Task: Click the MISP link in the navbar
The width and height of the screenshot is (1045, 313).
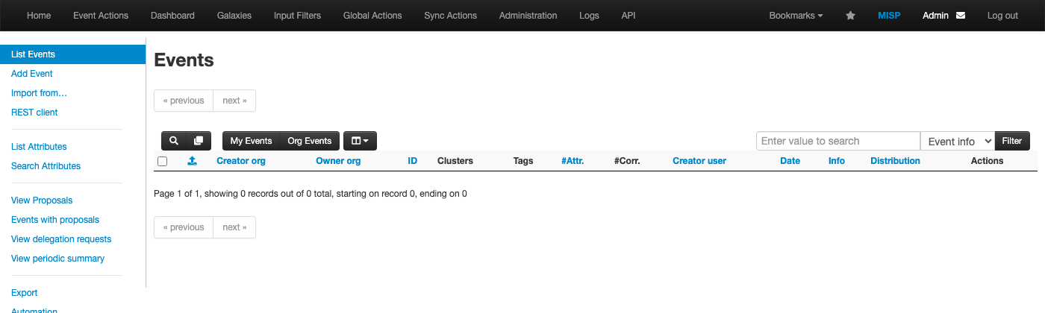Action: tap(889, 16)
